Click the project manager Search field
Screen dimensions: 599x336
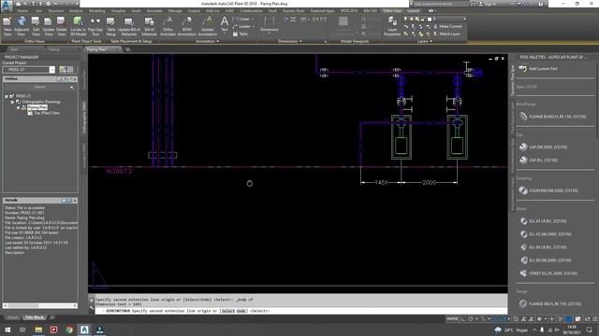pos(40,87)
